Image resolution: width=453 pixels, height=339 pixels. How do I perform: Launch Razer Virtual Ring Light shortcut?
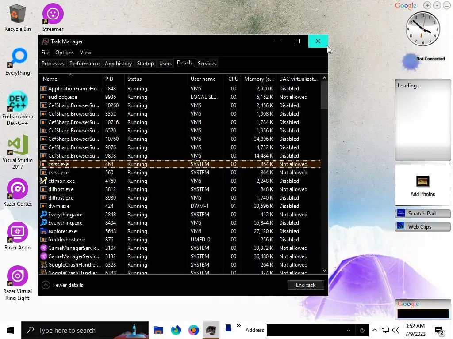(x=18, y=283)
